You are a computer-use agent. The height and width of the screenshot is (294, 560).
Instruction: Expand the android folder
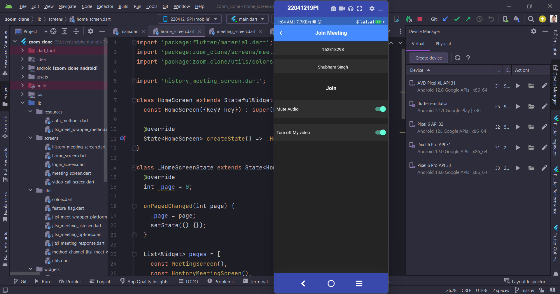pos(22,68)
